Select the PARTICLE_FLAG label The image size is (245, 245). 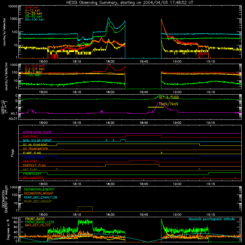[x=34, y=165]
